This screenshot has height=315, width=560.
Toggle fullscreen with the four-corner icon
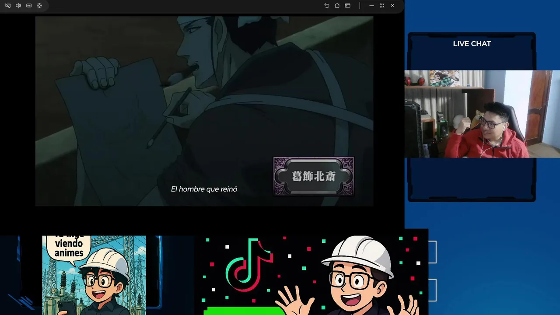[382, 6]
